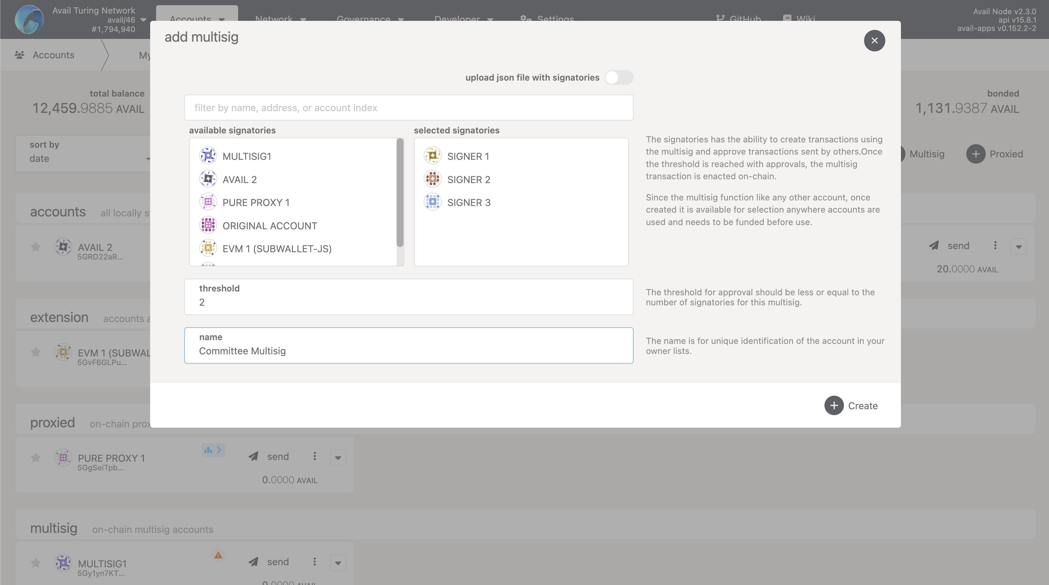Select SIGNER 1's identicon in selected signatories
Screen dimensions: 1049x585
click(x=432, y=156)
